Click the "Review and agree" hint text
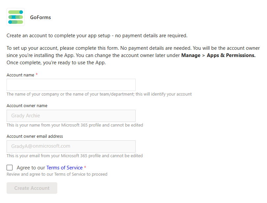 click(x=57, y=174)
